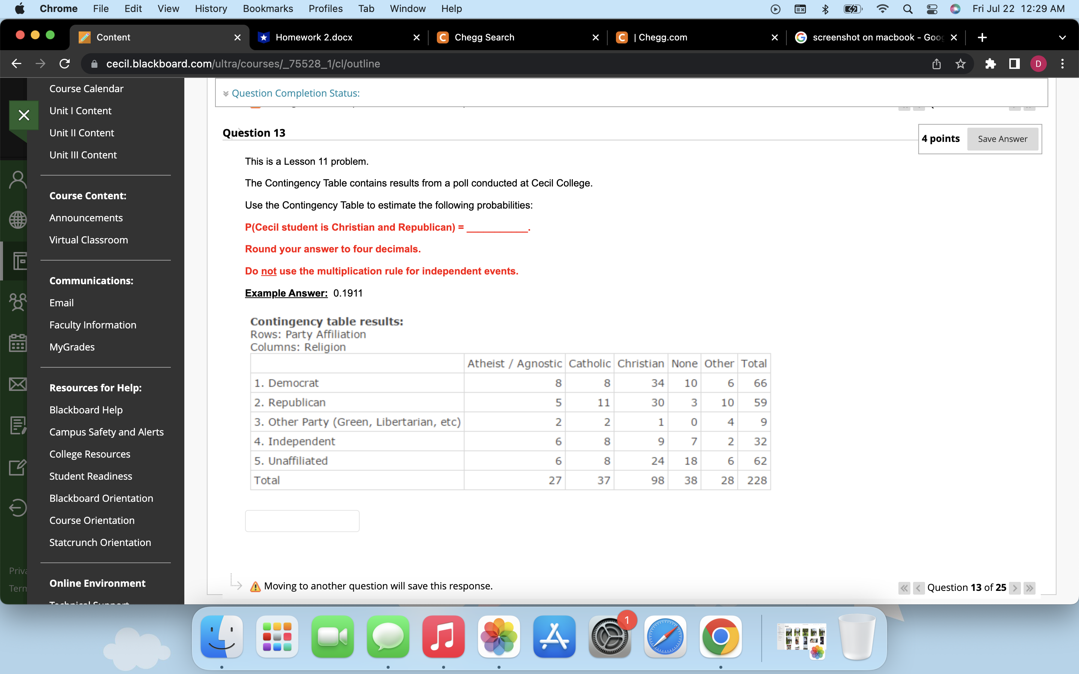This screenshot has width=1079, height=674.
Task: Bookmark this page with the star icon
Action: [x=960, y=64]
